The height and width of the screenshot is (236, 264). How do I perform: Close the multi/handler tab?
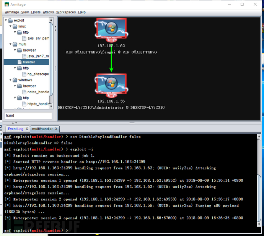click(x=56, y=129)
